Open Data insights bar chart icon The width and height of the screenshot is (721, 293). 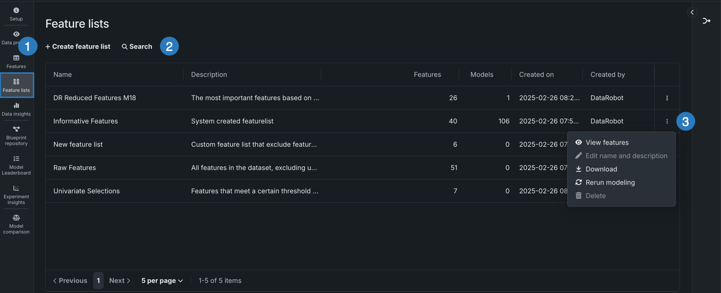coord(16,106)
